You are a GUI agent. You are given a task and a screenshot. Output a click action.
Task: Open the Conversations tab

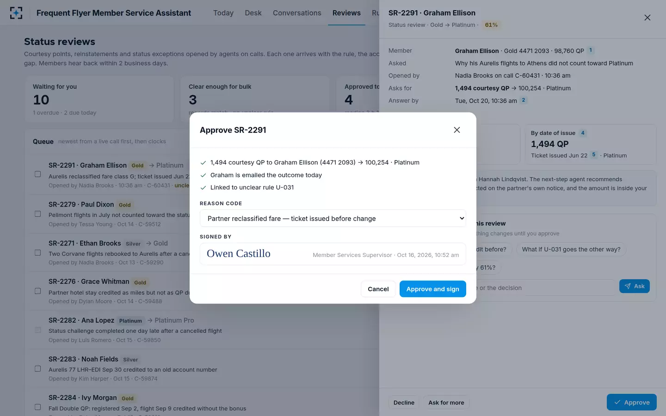pyautogui.click(x=297, y=13)
